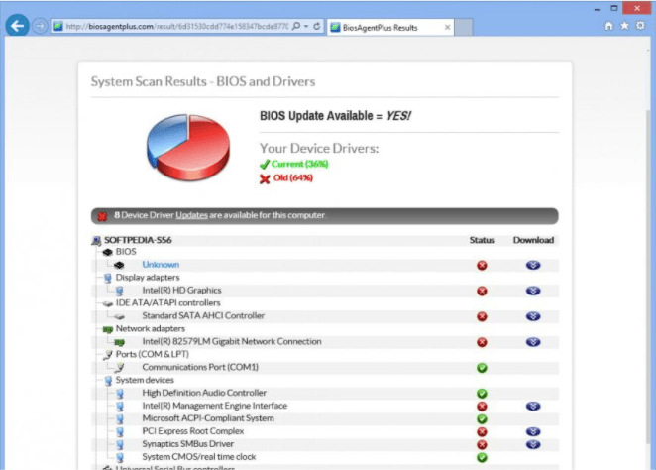Viewport: 656px width, 470px height.
Task: Click Intel(R) 82579LM Gigabit Network Connection
Action: [232, 341]
